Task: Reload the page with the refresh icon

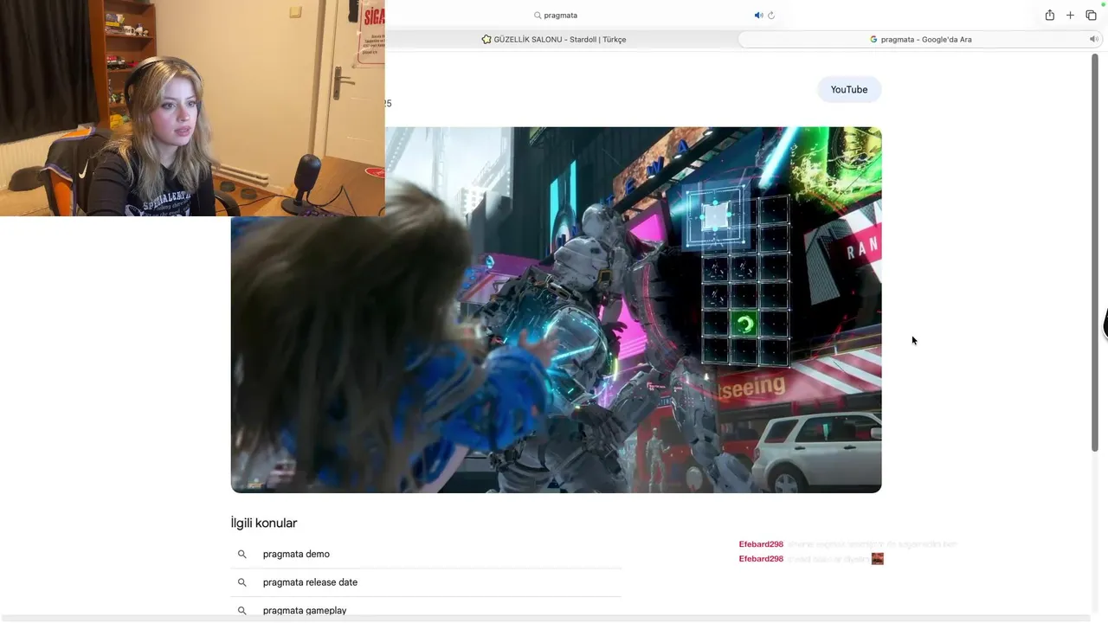Action: tap(771, 15)
